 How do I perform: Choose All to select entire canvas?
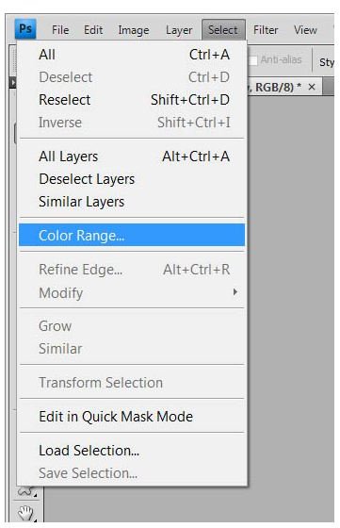tap(132, 55)
